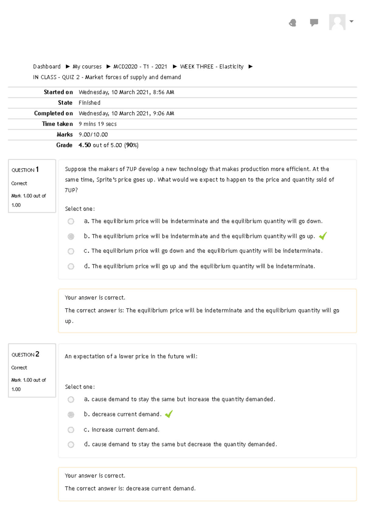The width and height of the screenshot is (365, 516).
Task: Click the selected radio button 'decrease current demand'
Action: [71, 414]
